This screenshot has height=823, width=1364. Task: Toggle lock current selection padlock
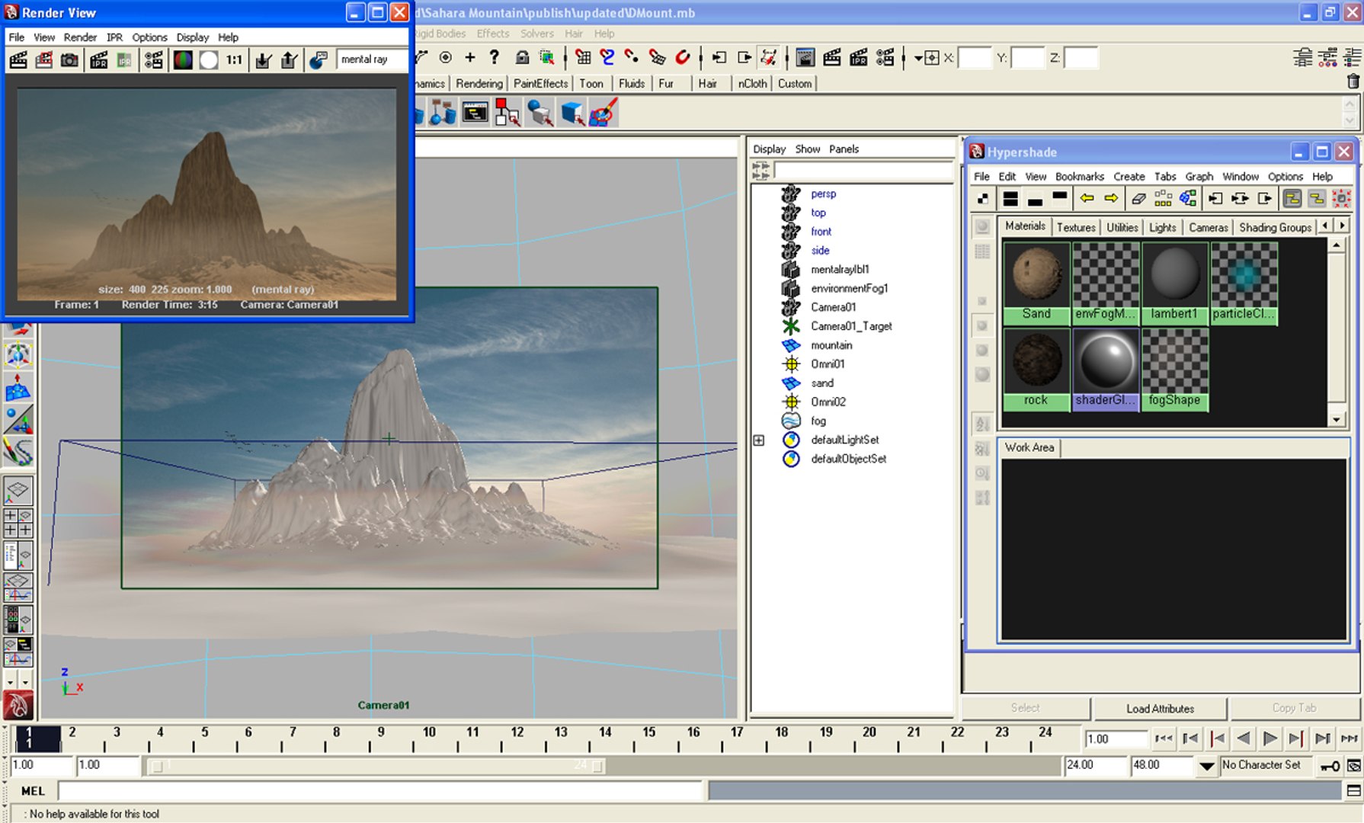click(522, 57)
